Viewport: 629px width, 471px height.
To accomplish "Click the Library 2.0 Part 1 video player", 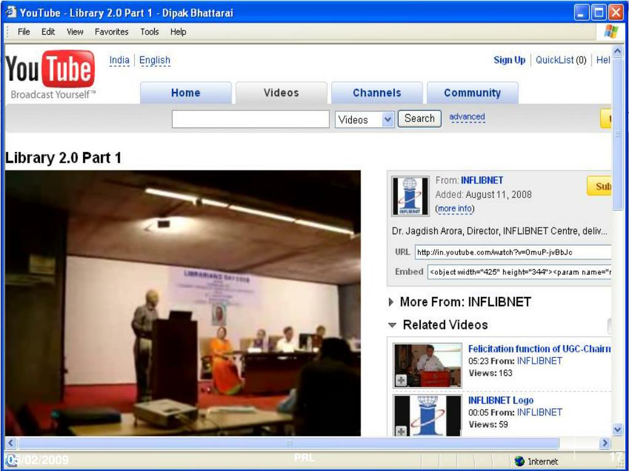I will pos(183,303).
